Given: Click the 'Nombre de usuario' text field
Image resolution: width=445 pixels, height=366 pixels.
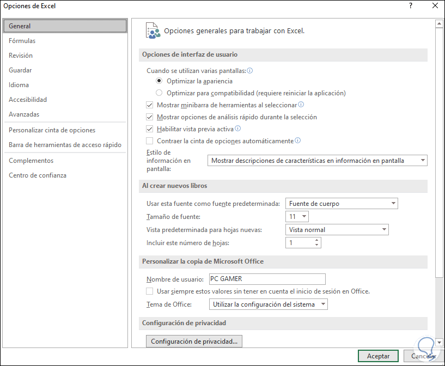Looking at the screenshot, I should tap(267, 279).
